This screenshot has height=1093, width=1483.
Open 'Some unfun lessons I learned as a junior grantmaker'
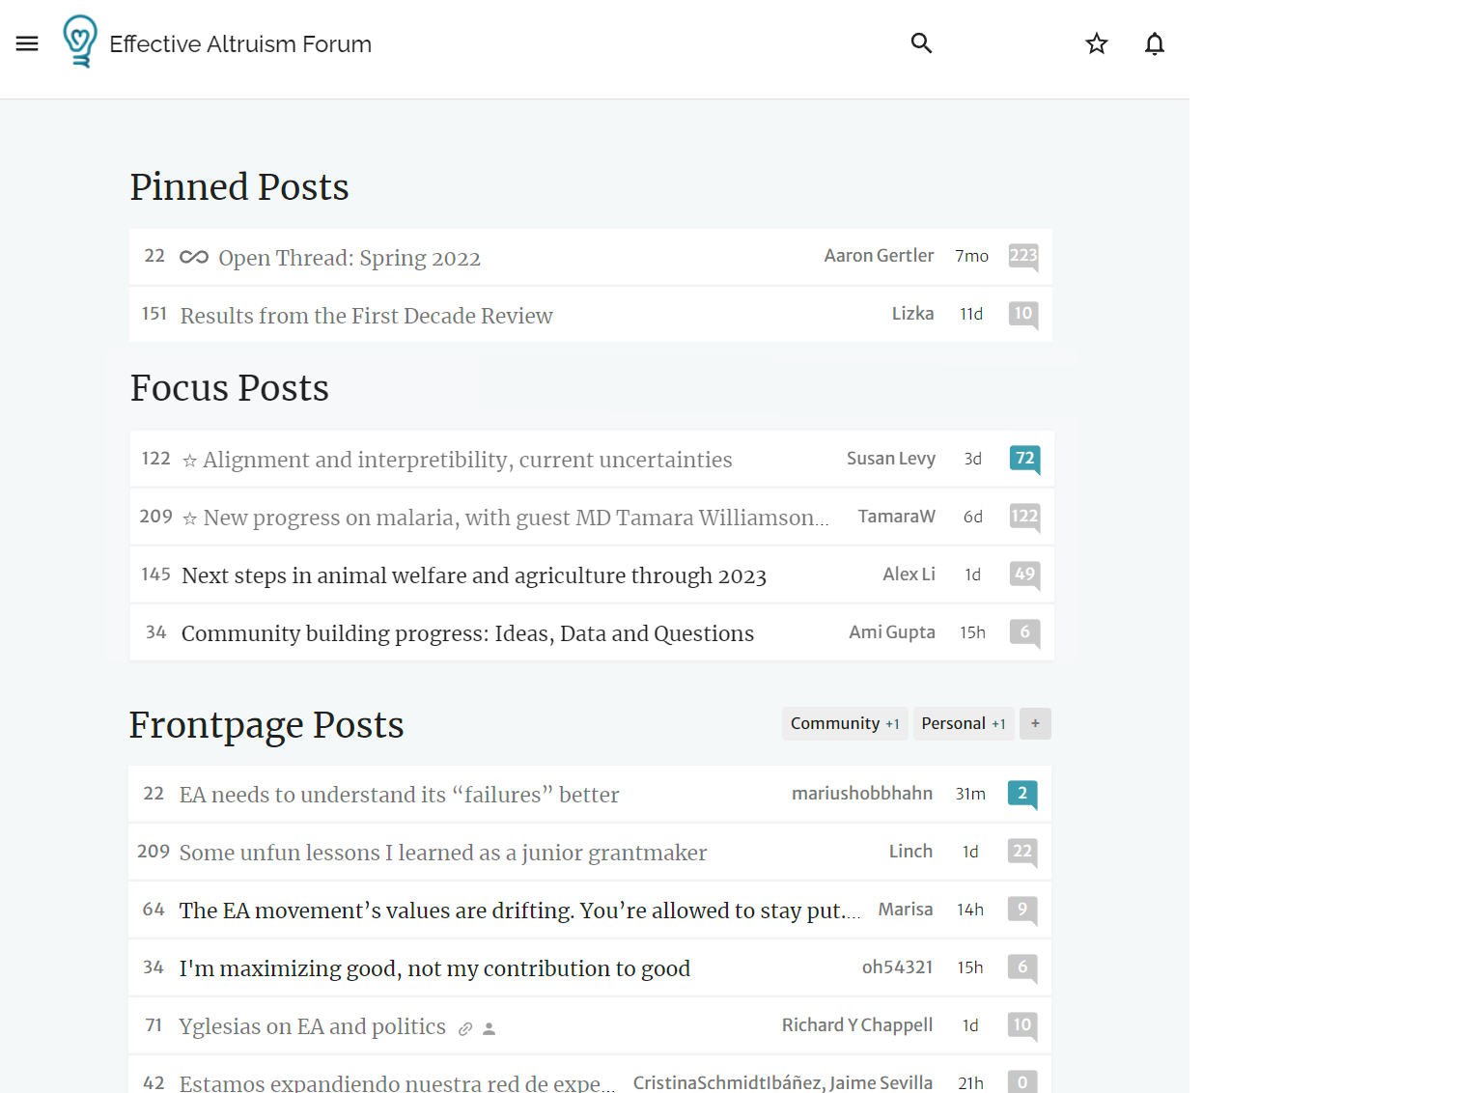coord(442,853)
